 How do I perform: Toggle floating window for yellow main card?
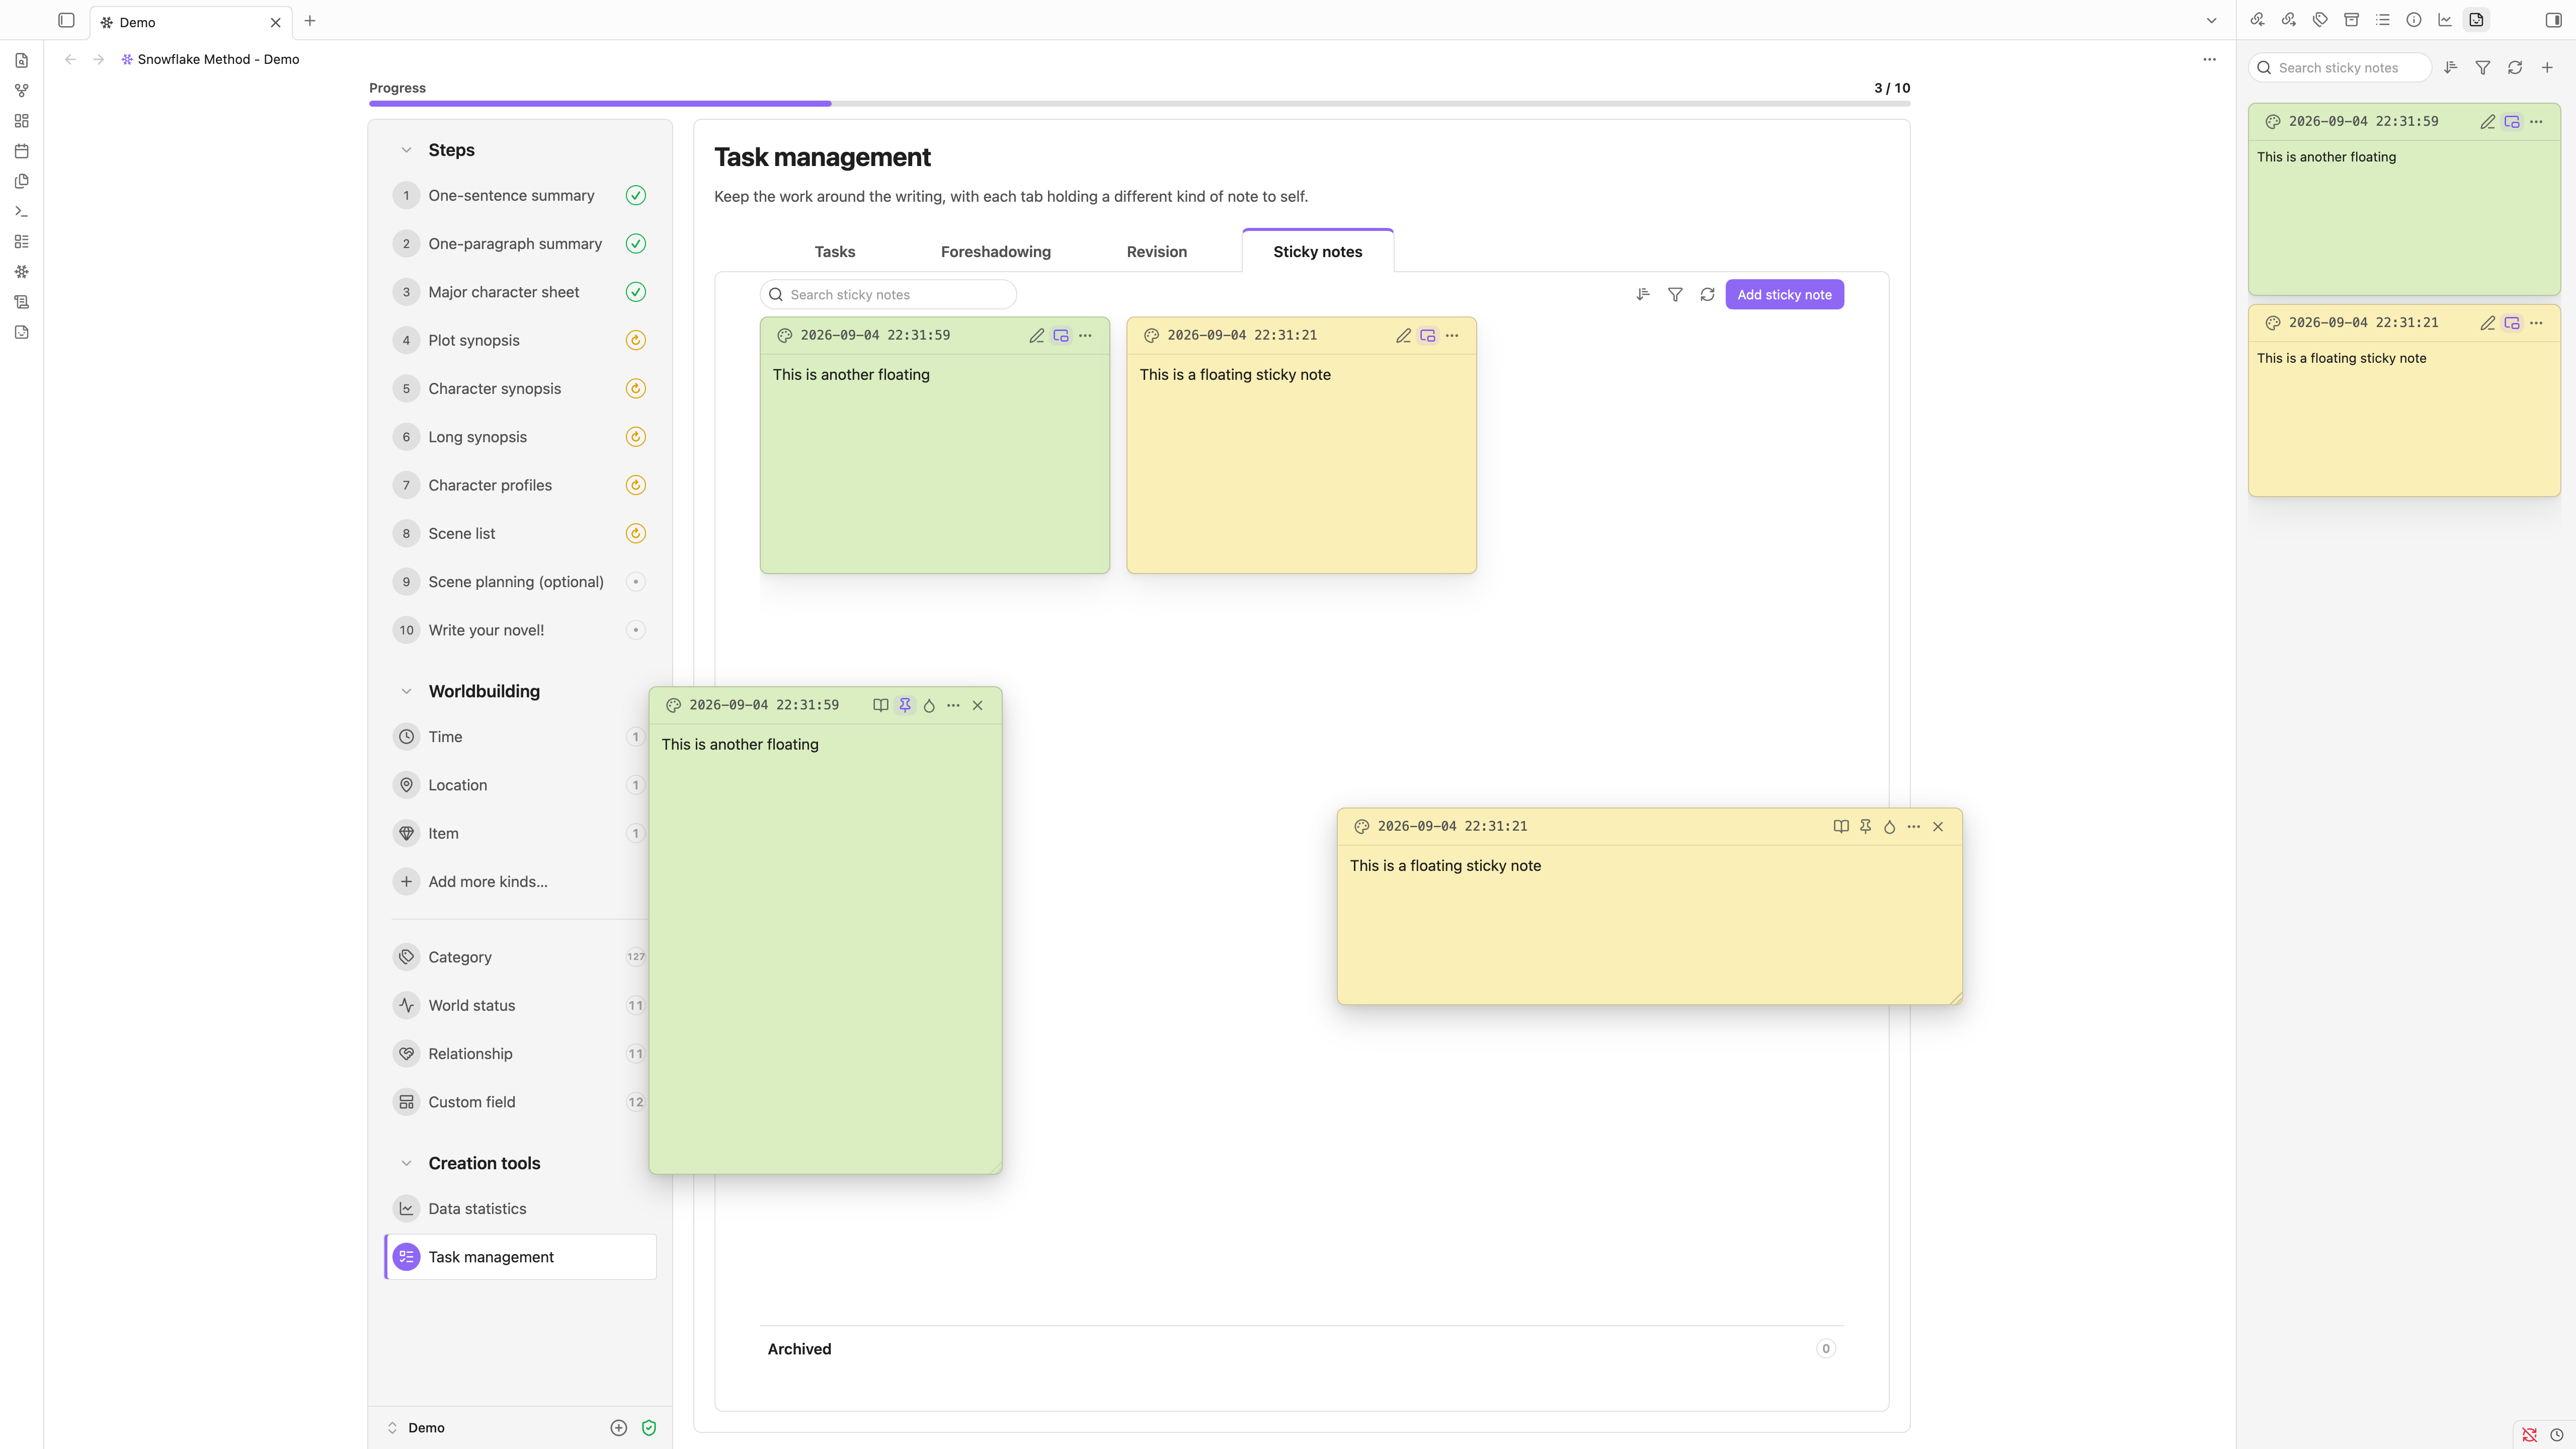click(1428, 335)
